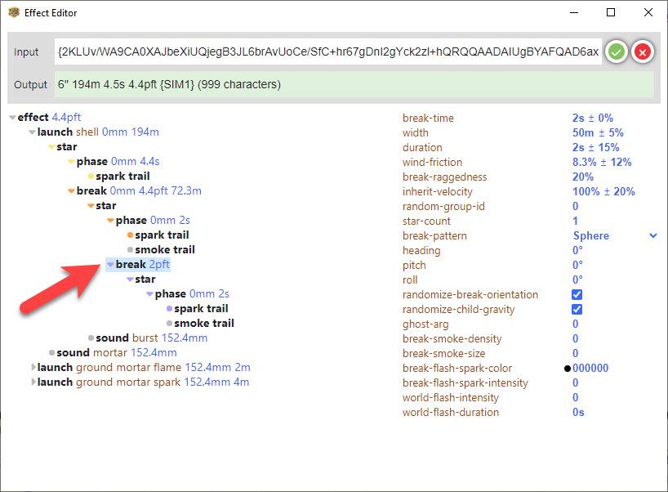Select sound burst 152.4mm row
The height and width of the screenshot is (492, 668).
click(151, 338)
